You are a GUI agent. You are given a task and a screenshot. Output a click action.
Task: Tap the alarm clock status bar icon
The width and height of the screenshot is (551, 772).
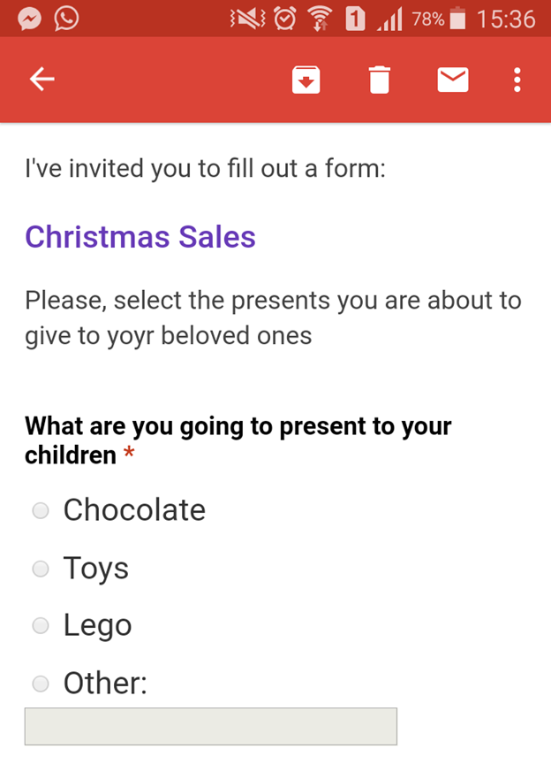point(283,17)
